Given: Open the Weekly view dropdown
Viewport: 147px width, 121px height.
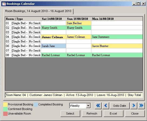Looking at the screenshot, I should point(88,106).
